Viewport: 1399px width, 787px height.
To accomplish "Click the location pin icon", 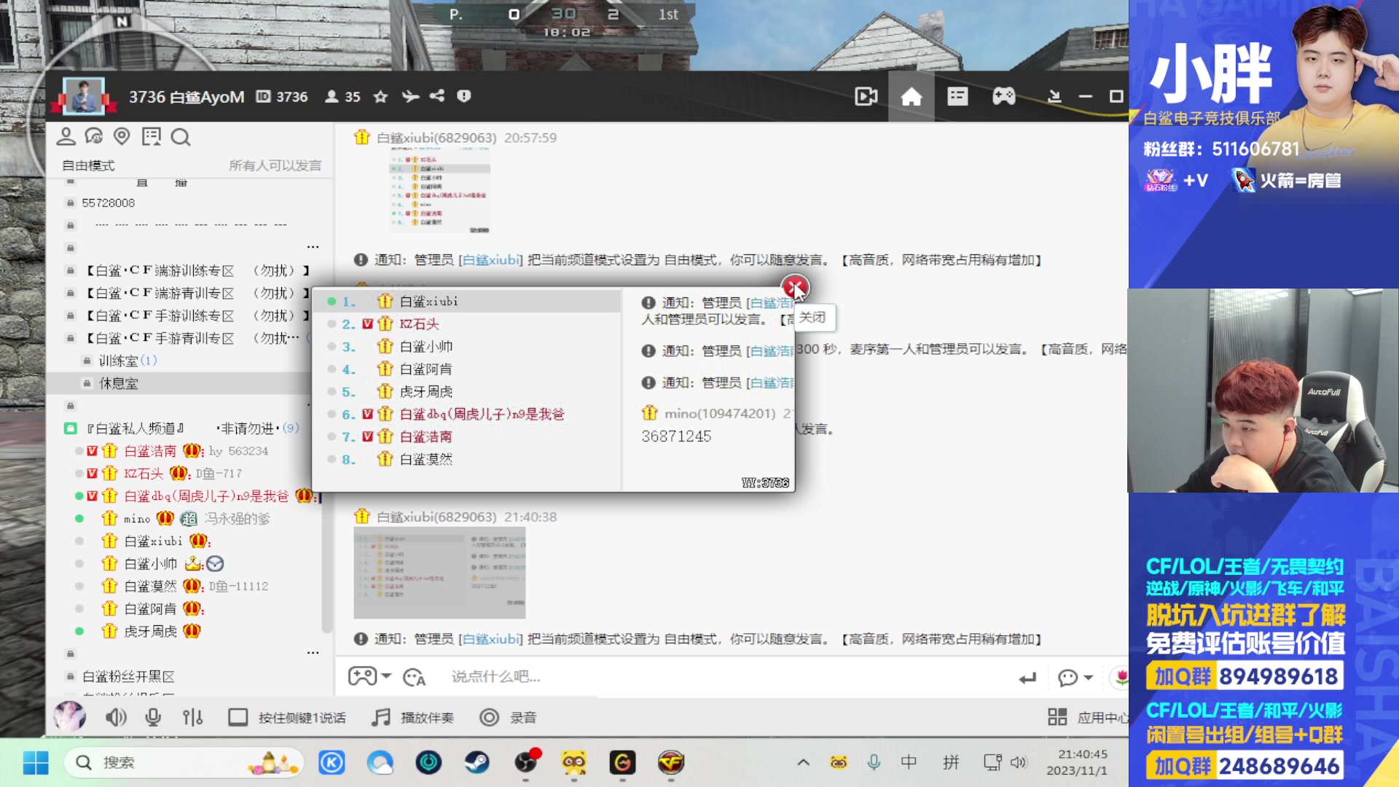I will (122, 136).
